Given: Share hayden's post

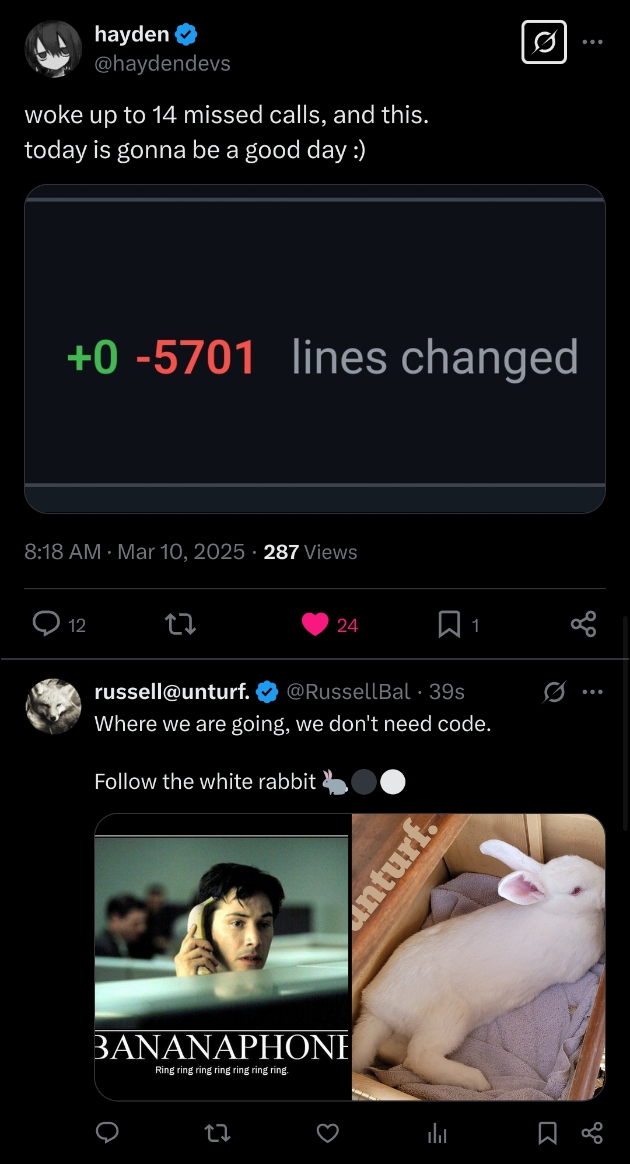Looking at the screenshot, I should click(583, 624).
